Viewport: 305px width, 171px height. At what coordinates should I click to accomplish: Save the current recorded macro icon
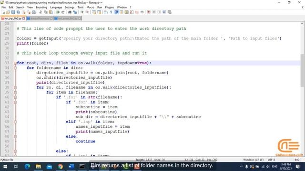(x=170, y=12)
